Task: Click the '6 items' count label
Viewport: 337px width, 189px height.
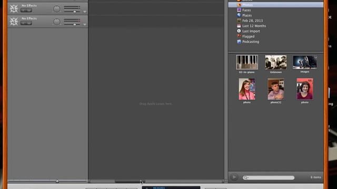Action: point(316,177)
